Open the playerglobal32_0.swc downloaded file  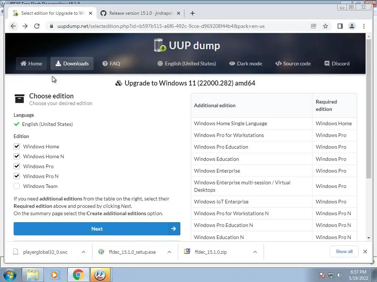coord(45,252)
